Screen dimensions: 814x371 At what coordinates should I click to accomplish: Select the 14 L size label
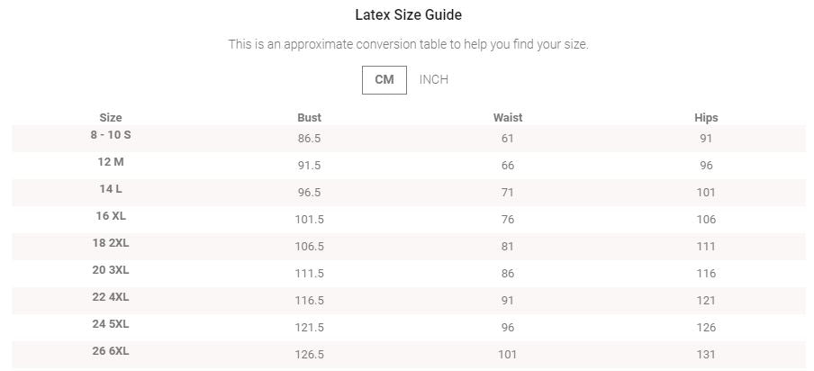[x=111, y=188]
